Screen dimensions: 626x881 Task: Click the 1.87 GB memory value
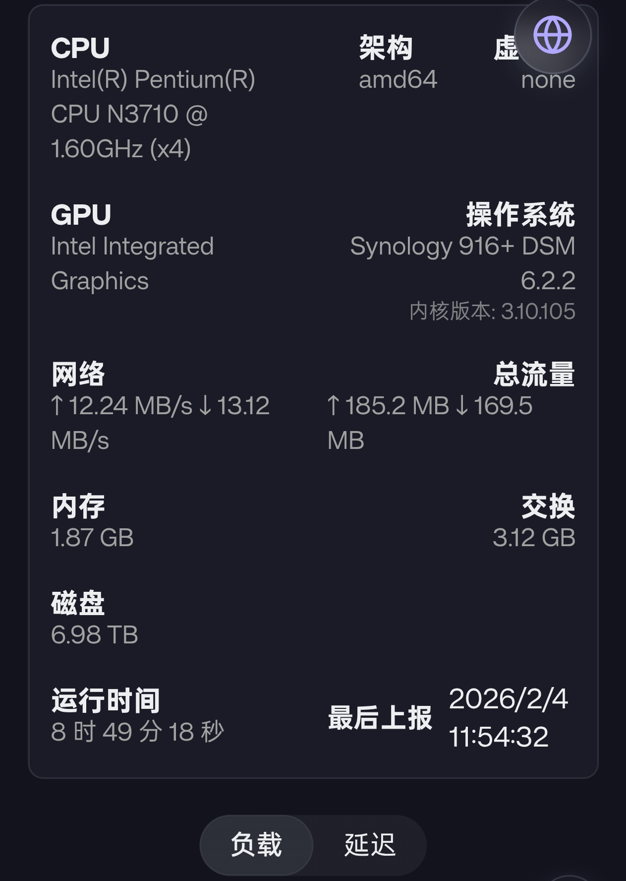tap(93, 538)
